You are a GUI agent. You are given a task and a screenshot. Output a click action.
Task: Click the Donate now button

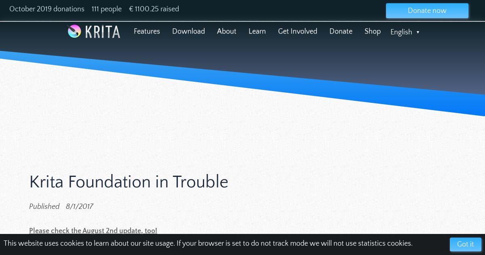click(x=427, y=11)
